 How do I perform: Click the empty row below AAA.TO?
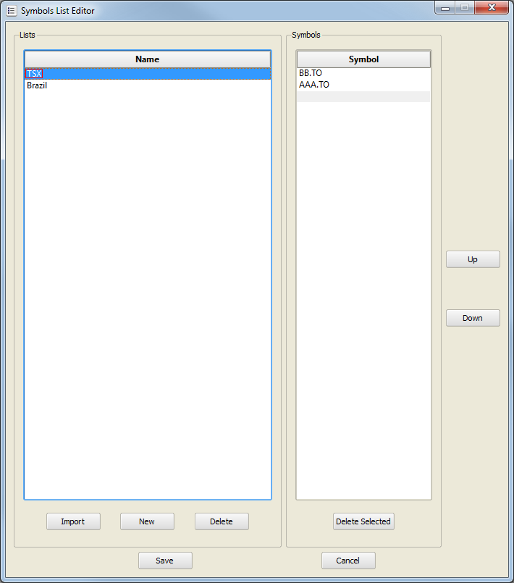pos(363,96)
